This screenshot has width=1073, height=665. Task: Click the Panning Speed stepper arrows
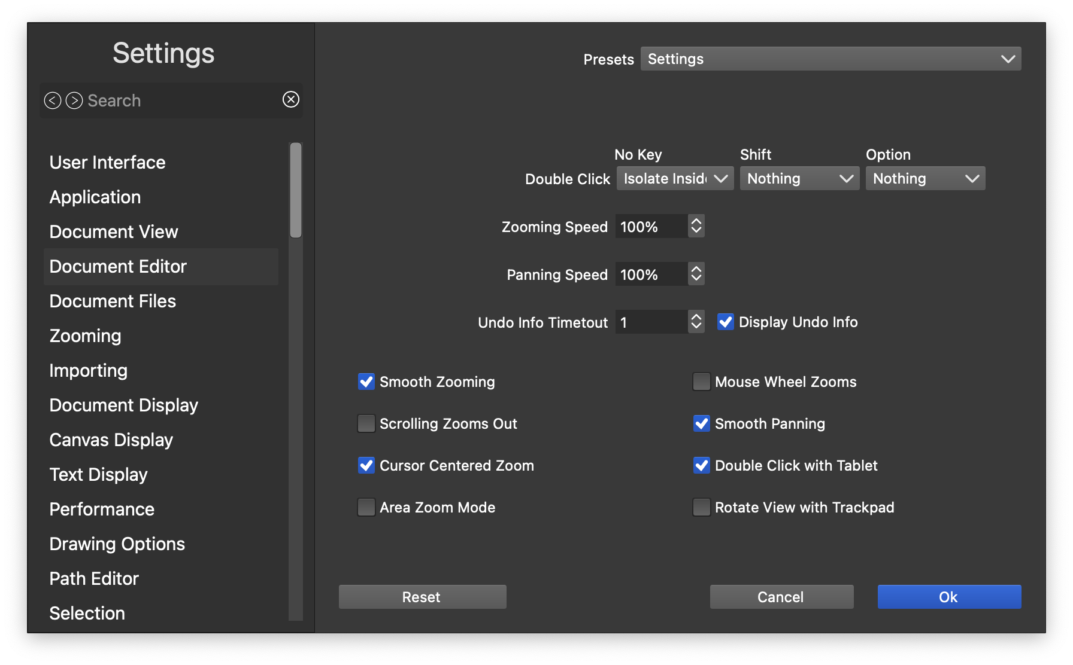point(696,274)
